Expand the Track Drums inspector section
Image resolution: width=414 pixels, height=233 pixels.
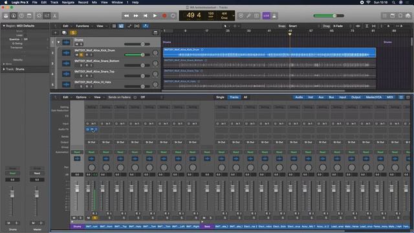tap(4, 69)
